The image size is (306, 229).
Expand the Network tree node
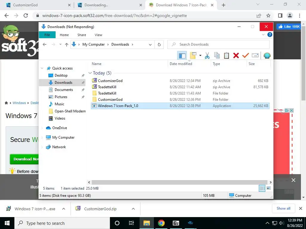(x=42, y=147)
